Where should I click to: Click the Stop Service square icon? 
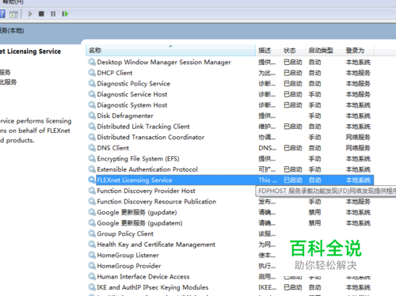(x=41, y=13)
